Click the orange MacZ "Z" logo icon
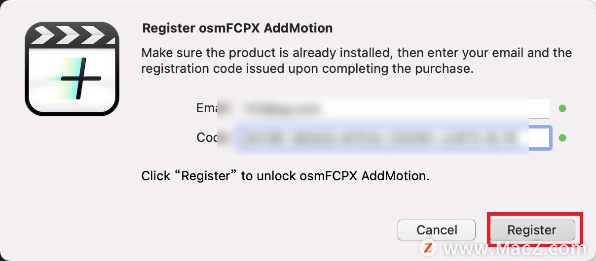 [x=429, y=246]
